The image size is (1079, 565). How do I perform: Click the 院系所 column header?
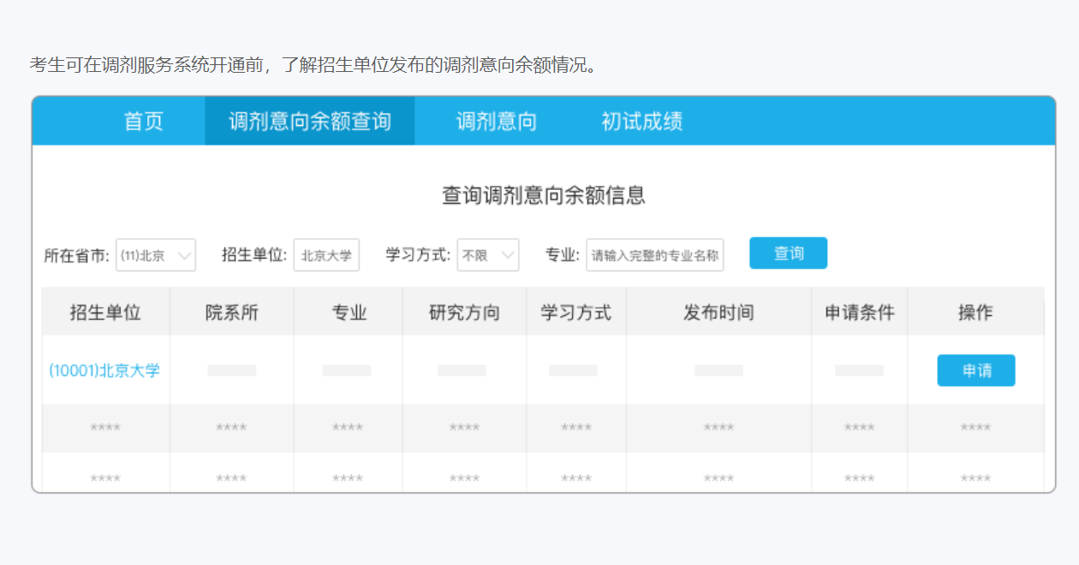point(230,312)
